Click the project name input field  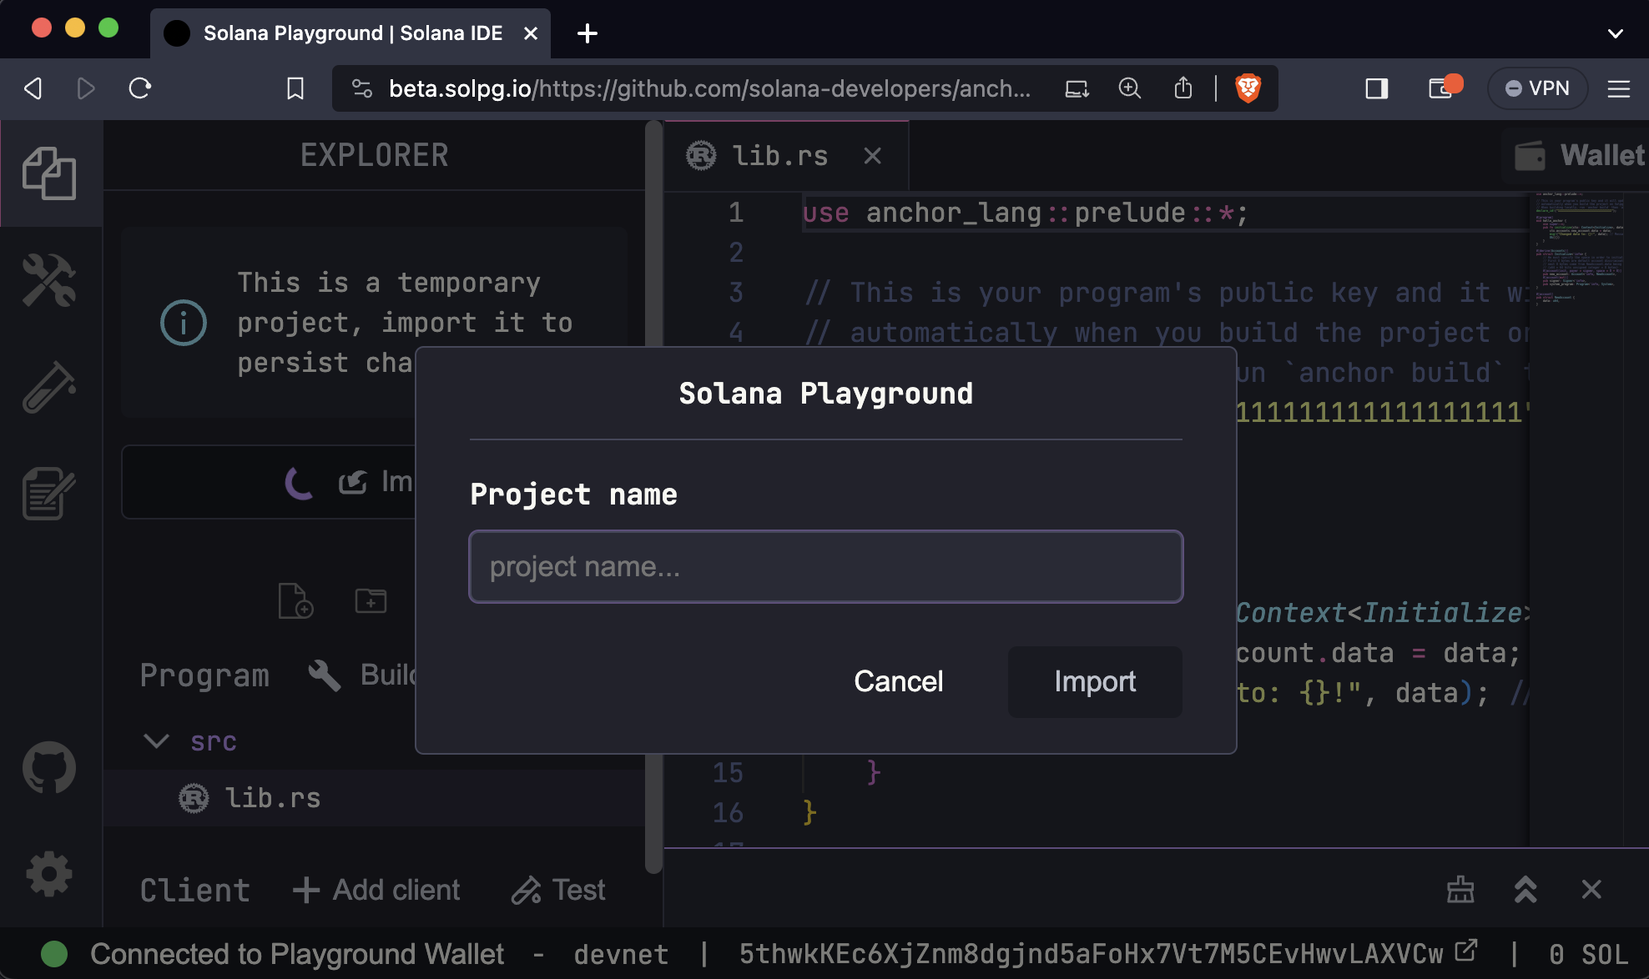coord(825,567)
